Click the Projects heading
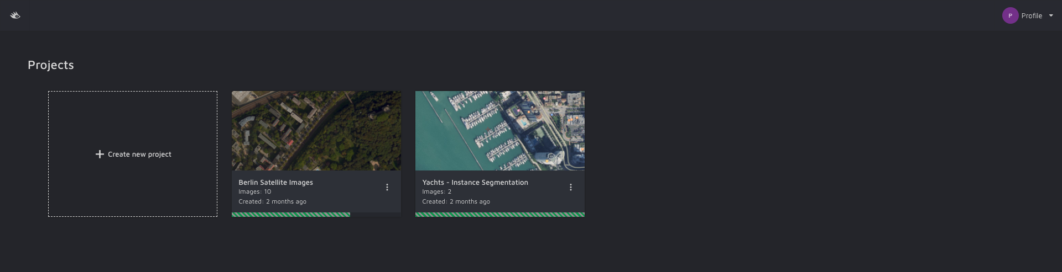 pos(51,65)
